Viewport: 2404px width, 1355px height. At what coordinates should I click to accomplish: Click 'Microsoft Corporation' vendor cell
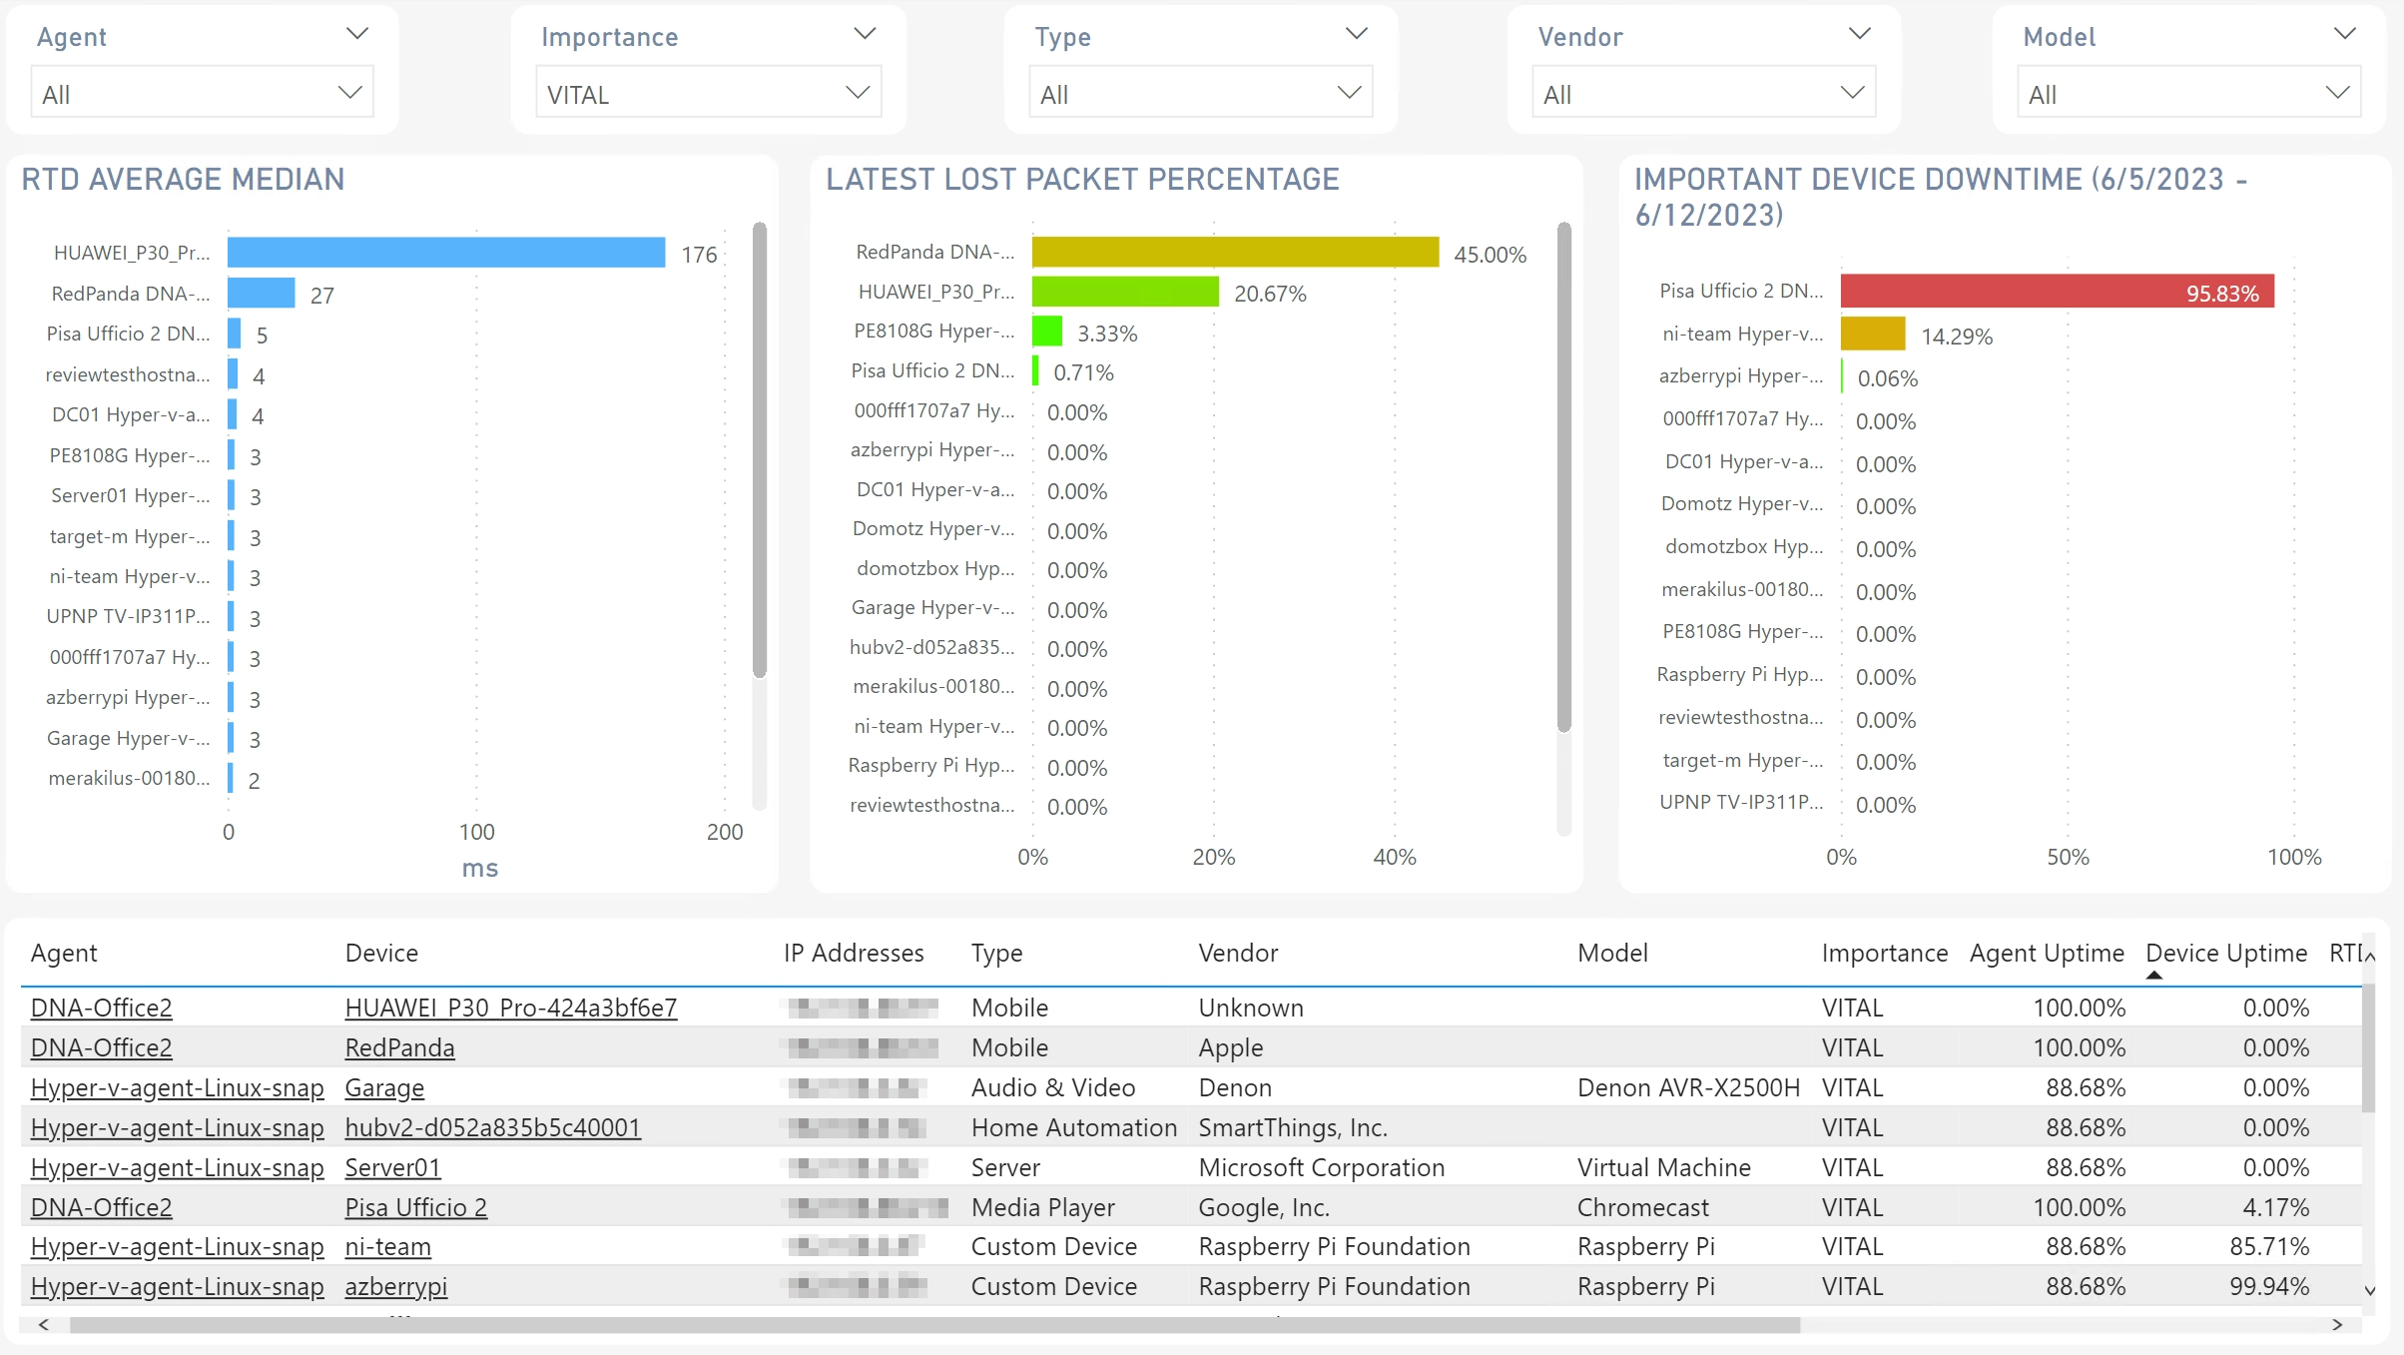pos(1322,1167)
